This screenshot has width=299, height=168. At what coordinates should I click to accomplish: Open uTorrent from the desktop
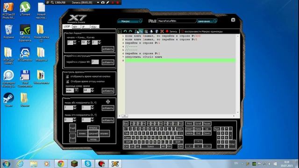[25, 9]
